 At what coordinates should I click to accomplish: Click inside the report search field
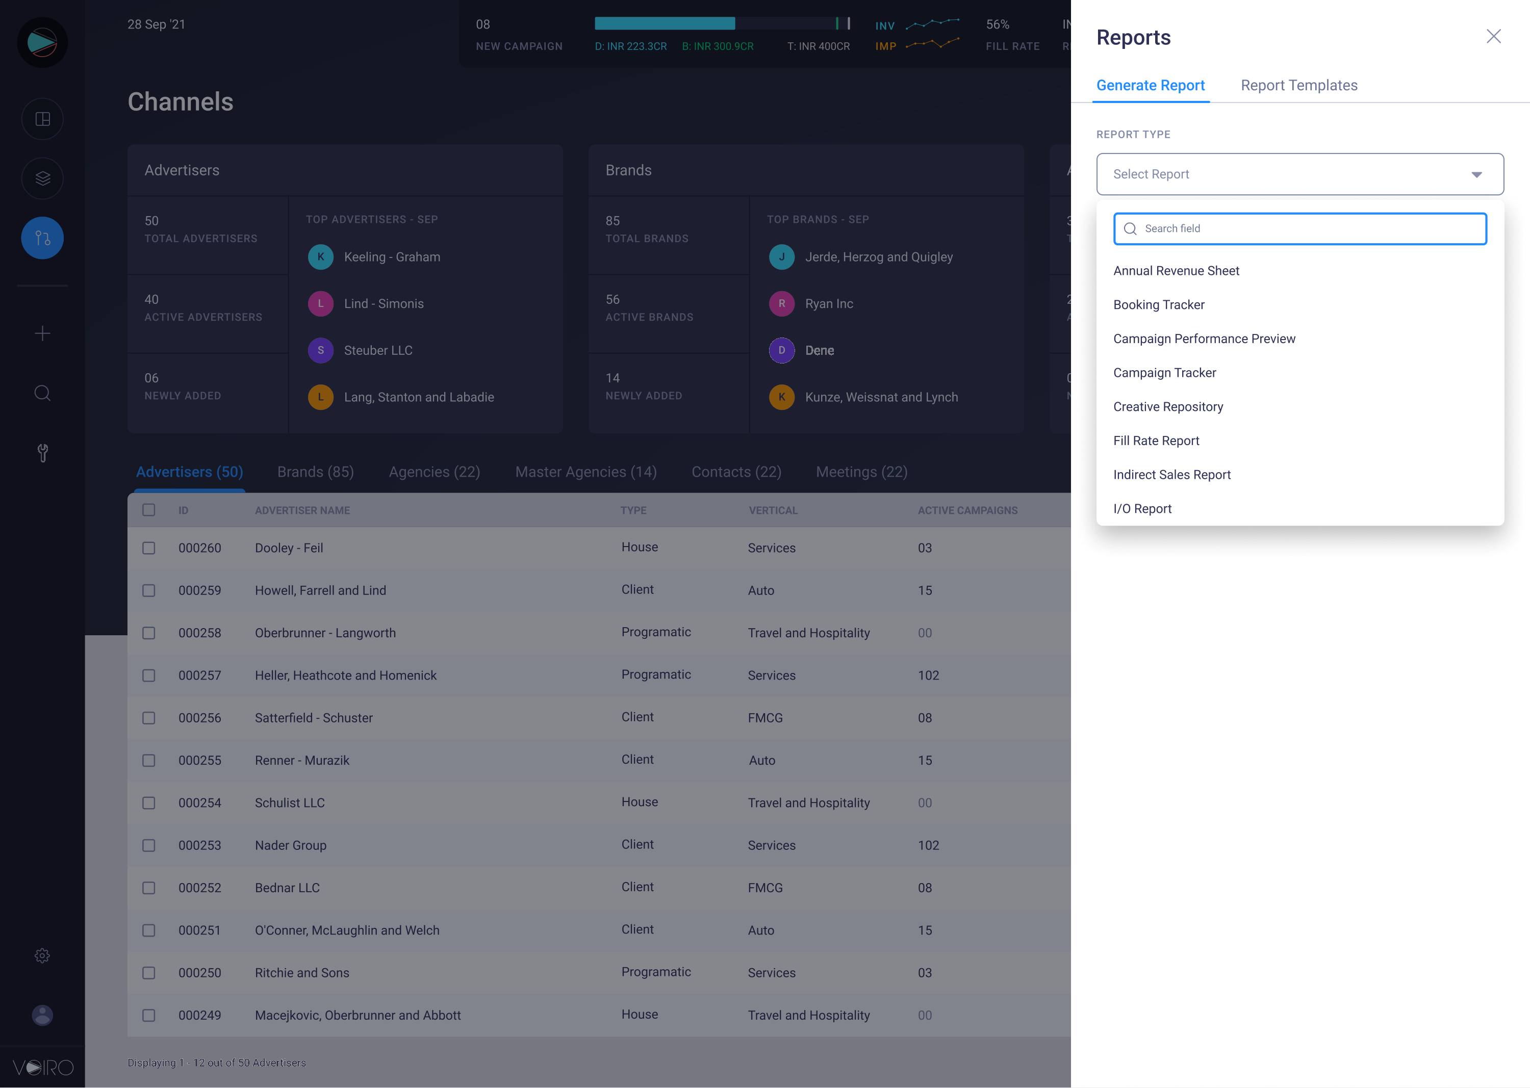(x=1299, y=228)
